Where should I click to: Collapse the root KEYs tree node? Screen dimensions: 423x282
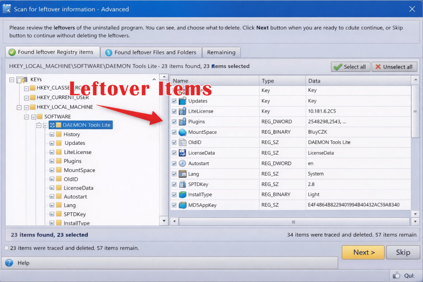(12, 80)
